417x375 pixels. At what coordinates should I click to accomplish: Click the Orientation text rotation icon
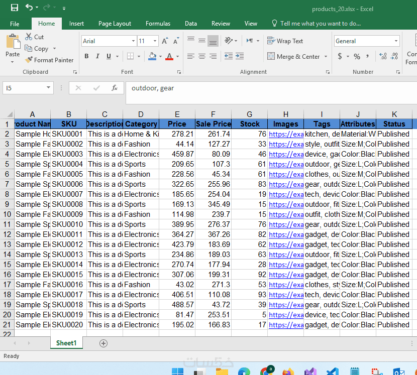229,41
